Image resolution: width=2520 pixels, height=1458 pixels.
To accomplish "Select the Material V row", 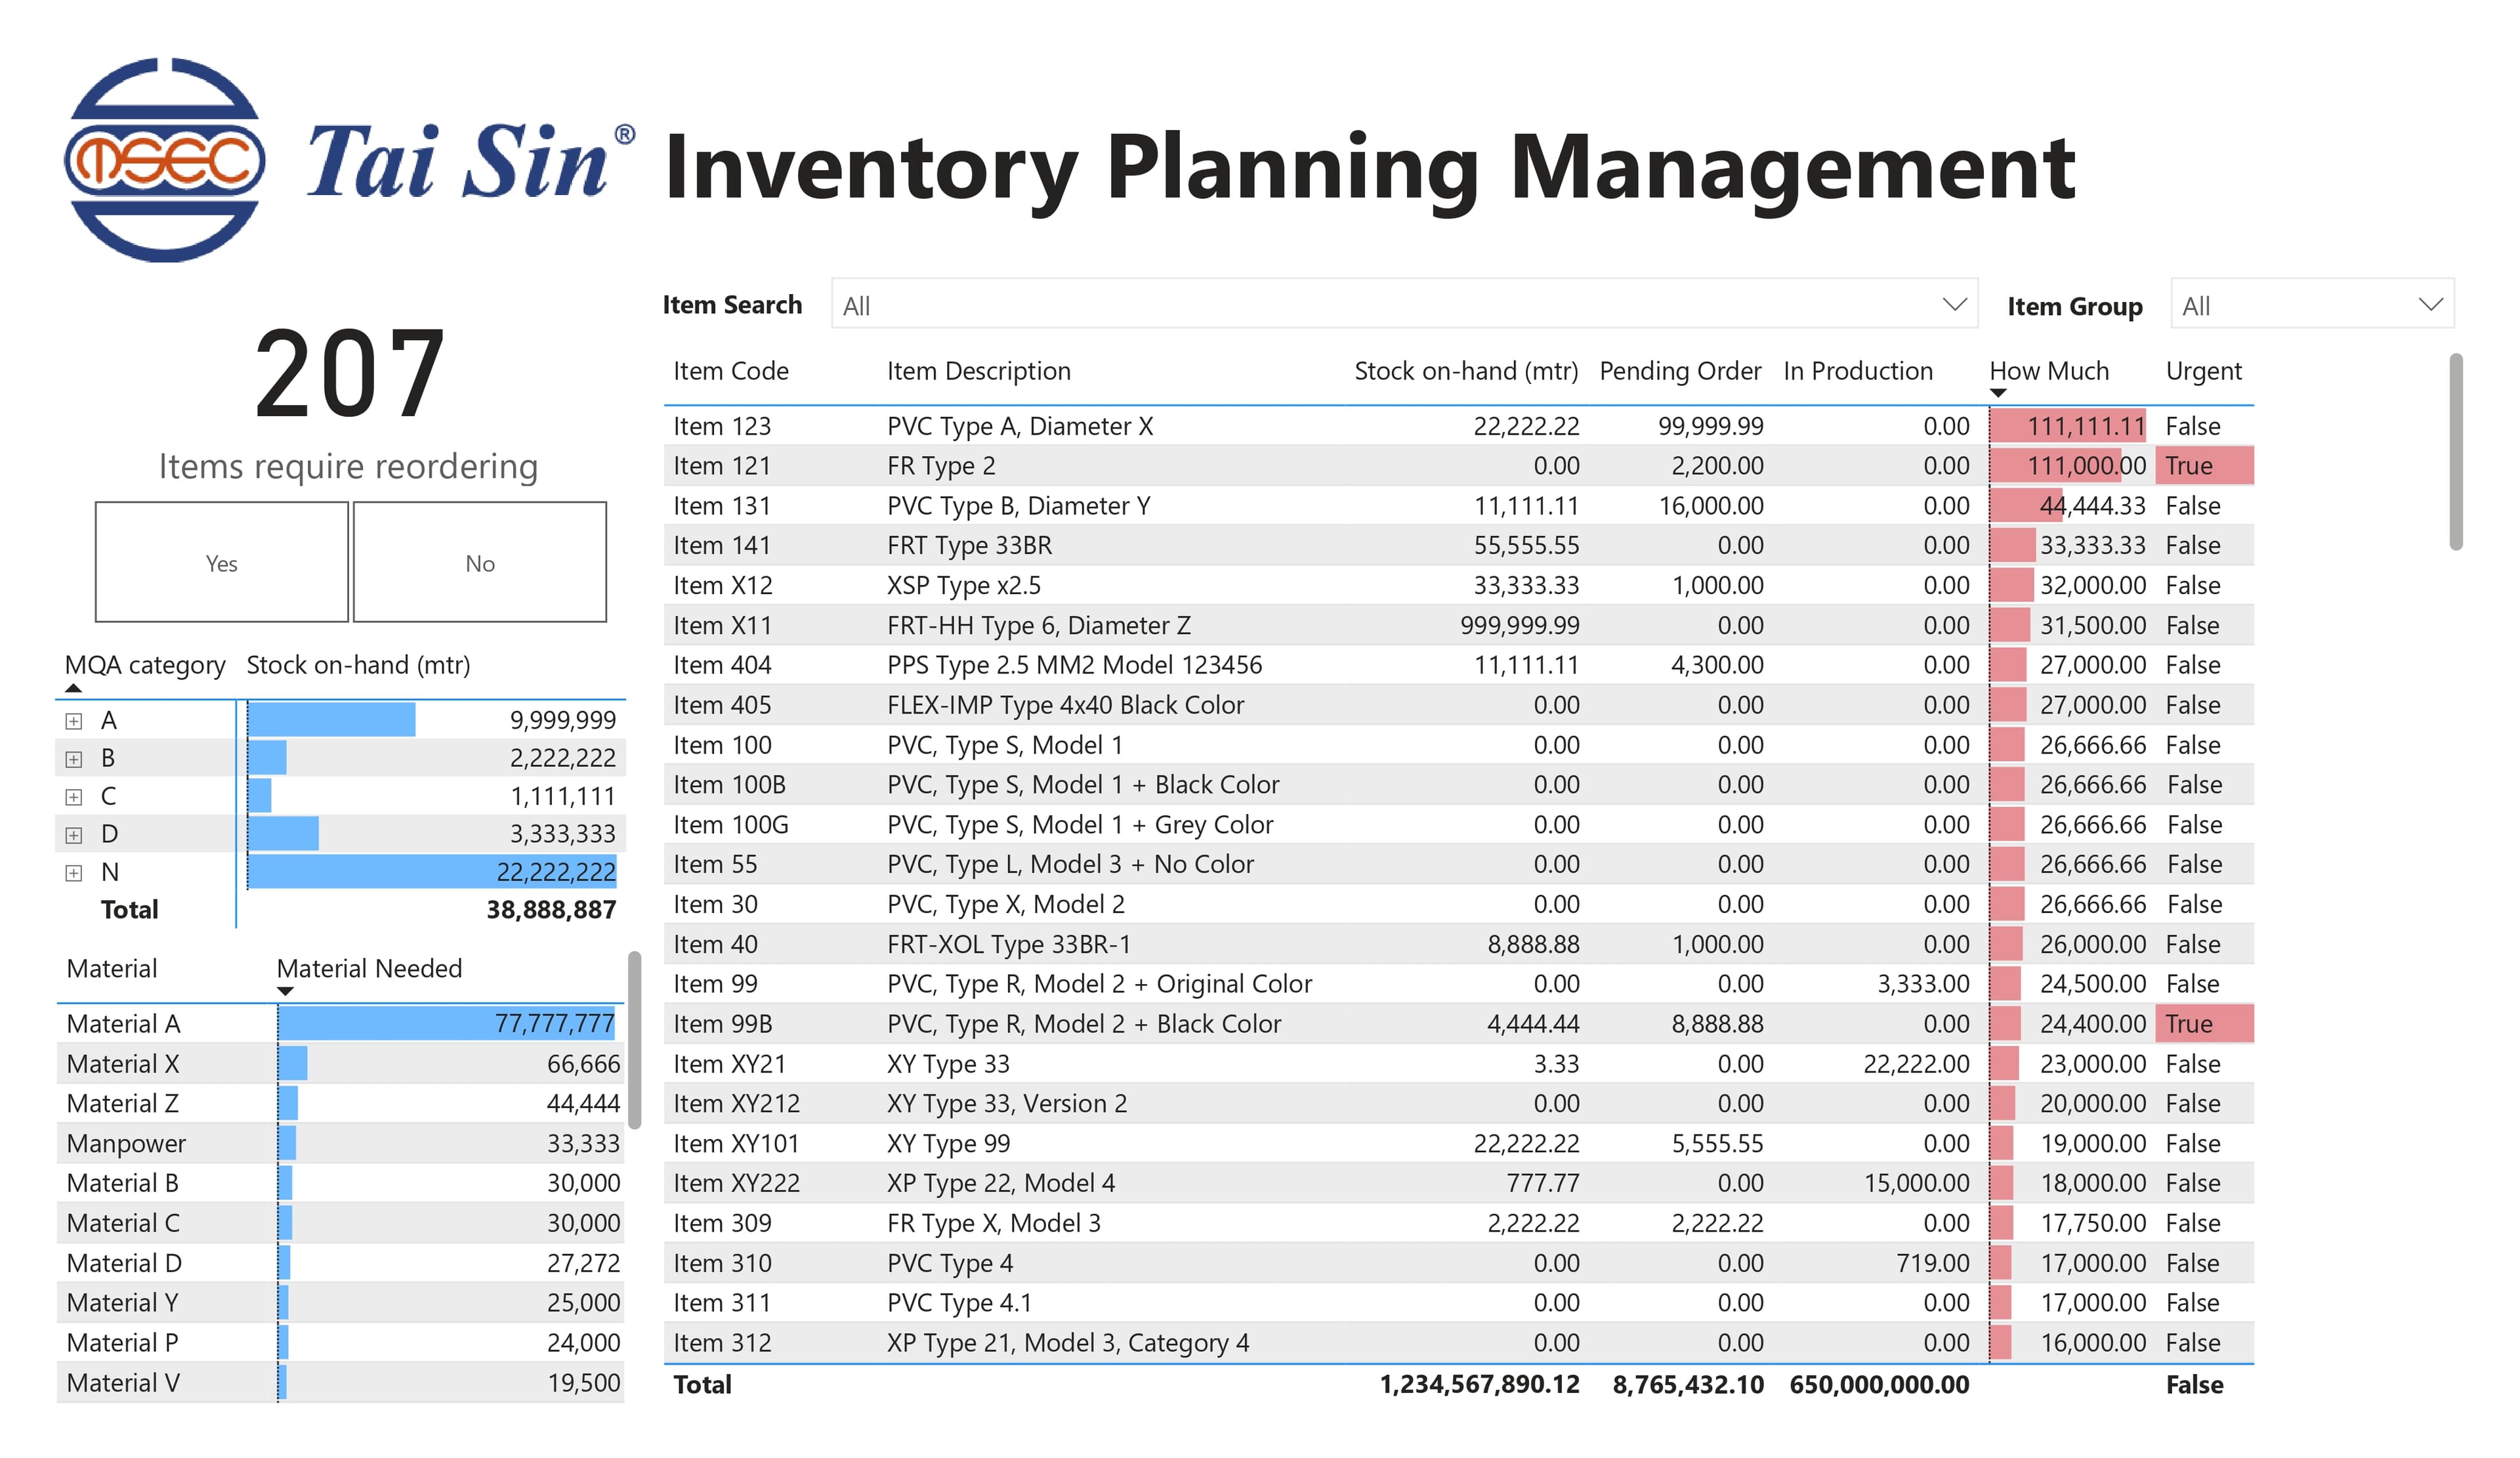I will 340,1383.
